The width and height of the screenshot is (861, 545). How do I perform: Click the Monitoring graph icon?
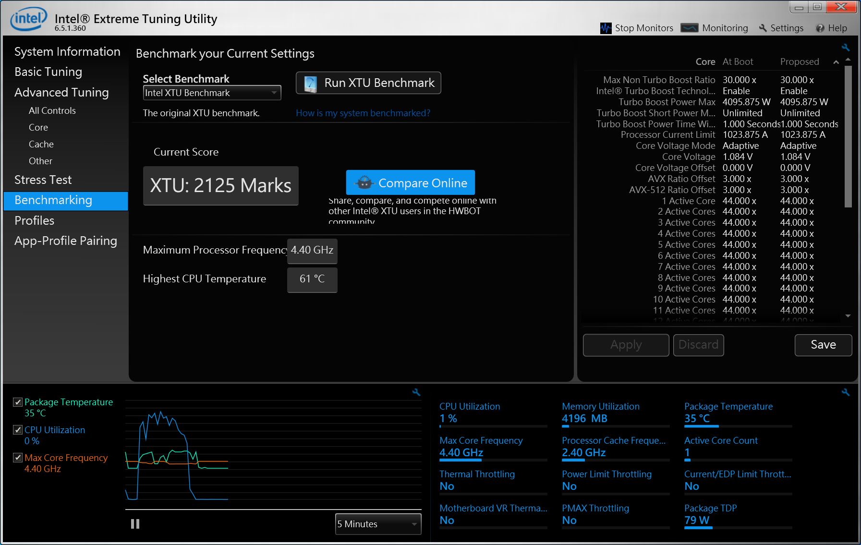[690, 28]
